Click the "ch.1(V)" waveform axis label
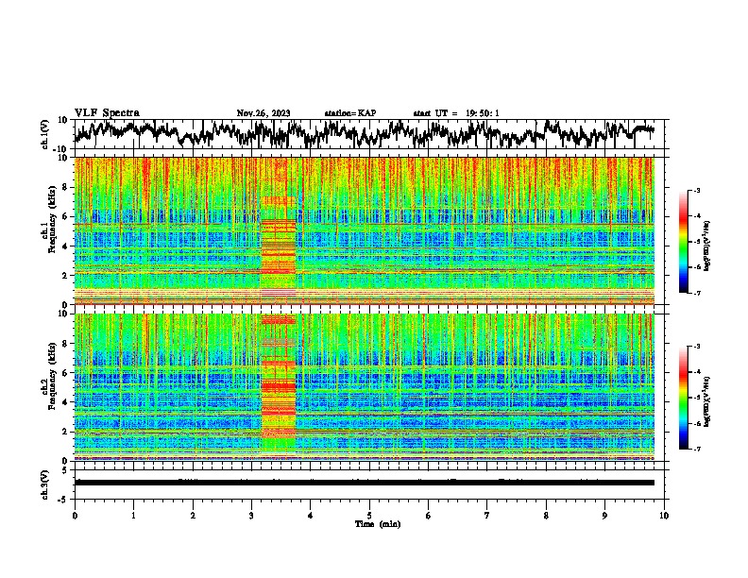 45,134
